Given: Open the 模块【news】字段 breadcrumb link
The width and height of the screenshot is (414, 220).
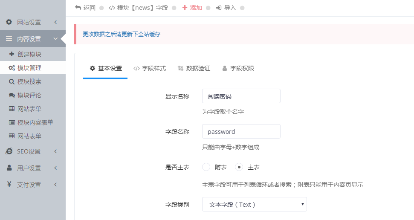Looking at the screenshot, I should pyautogui.click(x=138, y=8).
